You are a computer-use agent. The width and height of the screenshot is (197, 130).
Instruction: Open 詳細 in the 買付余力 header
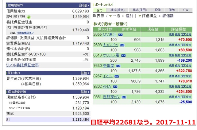point(84,73)
